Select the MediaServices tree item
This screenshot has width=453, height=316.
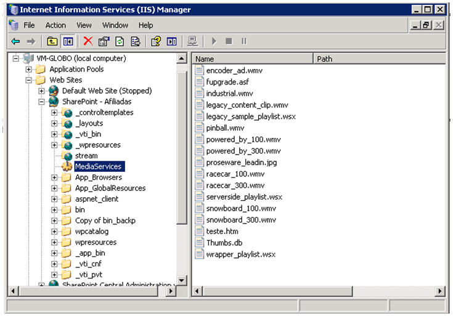point(99,166)
